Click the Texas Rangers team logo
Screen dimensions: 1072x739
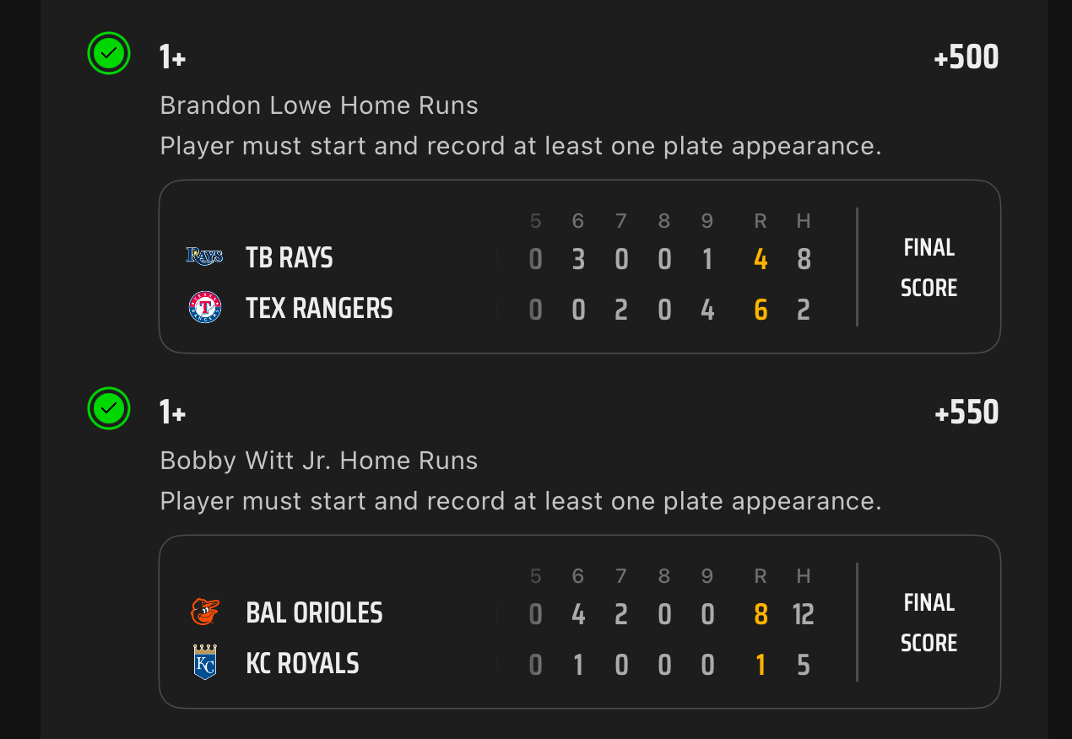pos(204,308)
